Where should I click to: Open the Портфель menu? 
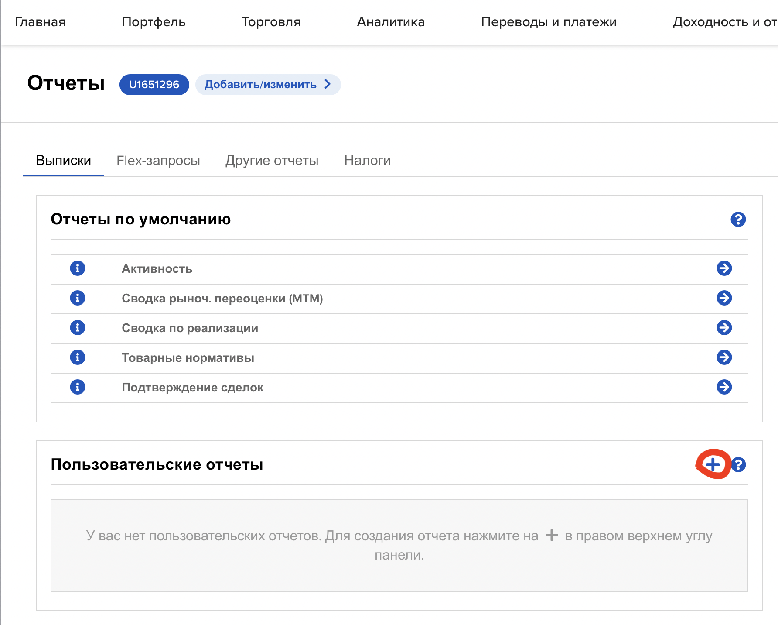pyautogui.click(x=154, y=22)
